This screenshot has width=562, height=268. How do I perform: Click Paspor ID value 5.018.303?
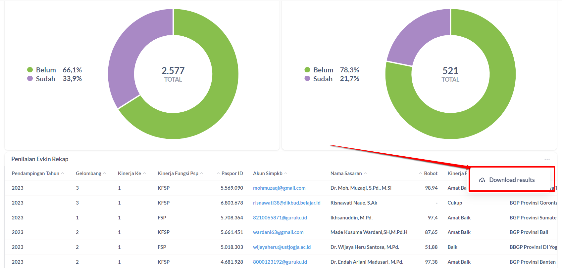[x=232, y=247]
